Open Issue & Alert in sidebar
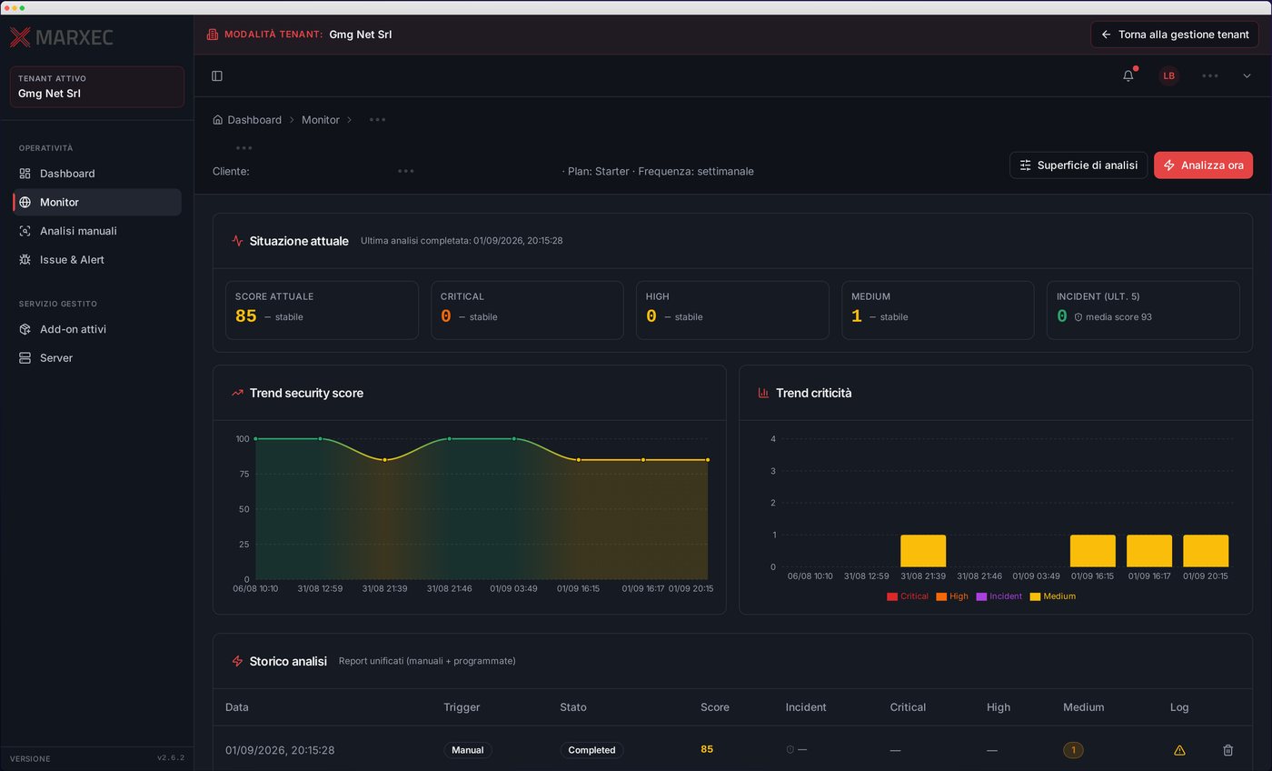 (96, 260)
